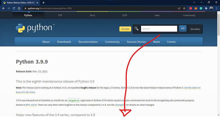This screenshot has height=117, width=220.
Task: Click the Release Date Nov. 15, 2021 text
Action: 32,71
